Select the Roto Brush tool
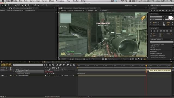 pyautogui.click(x=42, y=5)
